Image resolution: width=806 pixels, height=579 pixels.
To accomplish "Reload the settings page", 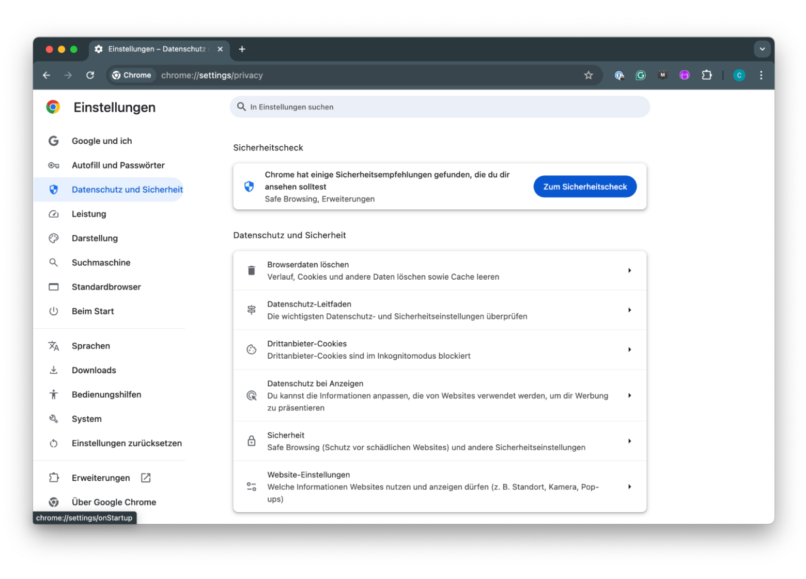I will pyautogui.click(x=90, y=75).
